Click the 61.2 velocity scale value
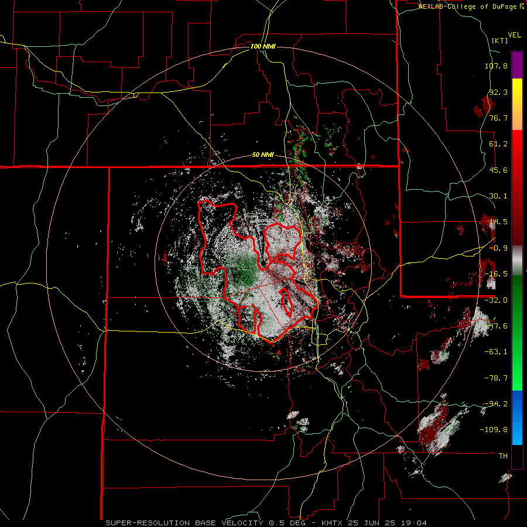527x527 pixels. click(x=498, y=144)
